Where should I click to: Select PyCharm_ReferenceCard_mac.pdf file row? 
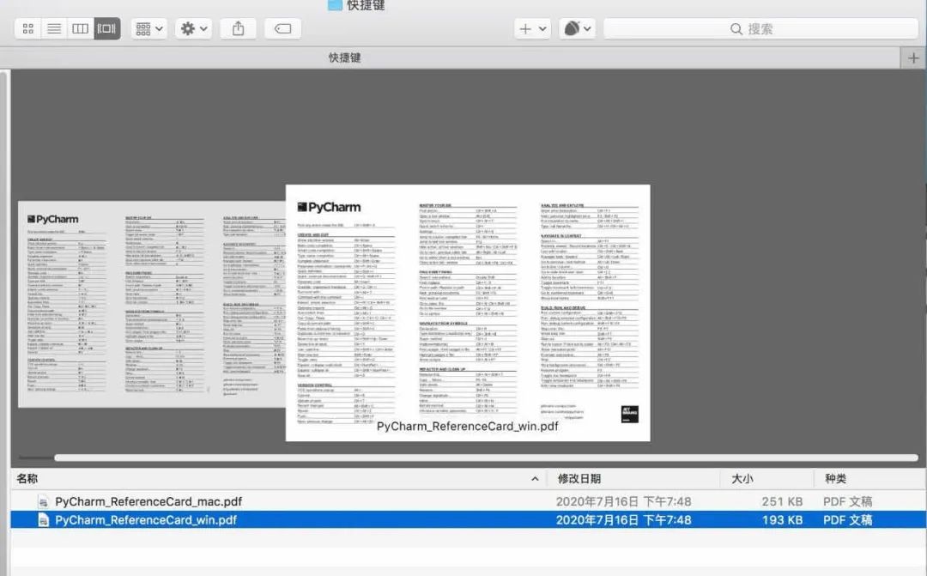[469, 501]
